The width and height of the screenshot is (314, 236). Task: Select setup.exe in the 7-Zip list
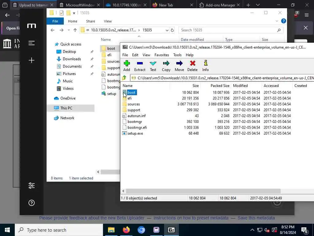pos(135,133)
